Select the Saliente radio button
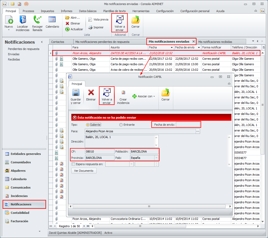Image resolution: width=268 pixels, height=238 pixels. (x=88, y=125)
